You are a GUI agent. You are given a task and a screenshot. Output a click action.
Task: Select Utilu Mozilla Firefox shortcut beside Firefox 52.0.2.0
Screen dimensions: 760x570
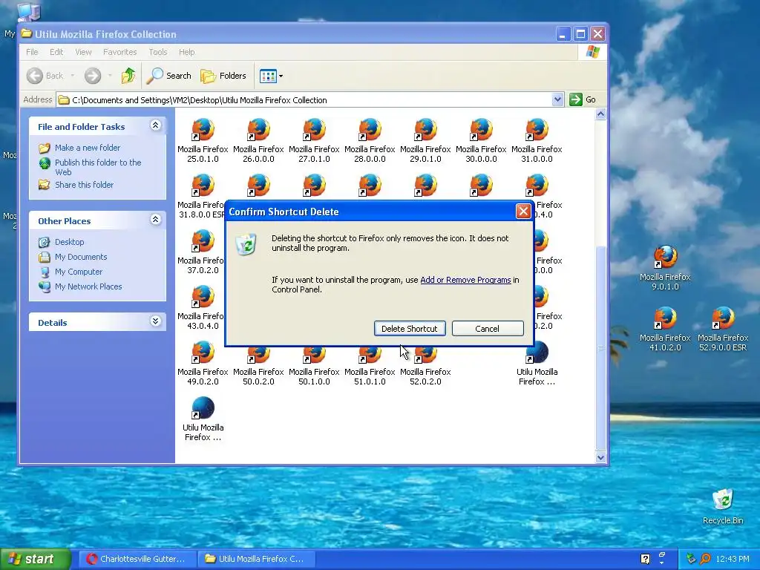537,364
